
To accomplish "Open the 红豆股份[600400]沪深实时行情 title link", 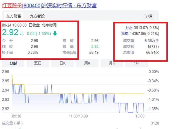I will [49, 6].
